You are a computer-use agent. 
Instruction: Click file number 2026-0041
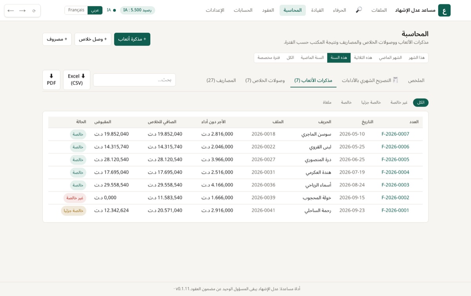click(263, 211)
